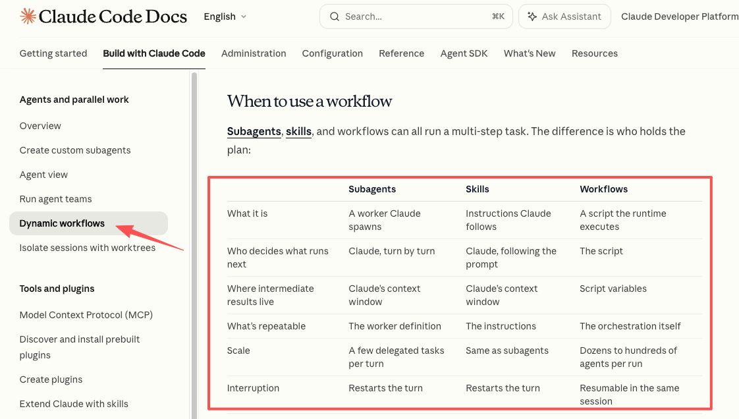Open the Resources tab

[594, 53]
